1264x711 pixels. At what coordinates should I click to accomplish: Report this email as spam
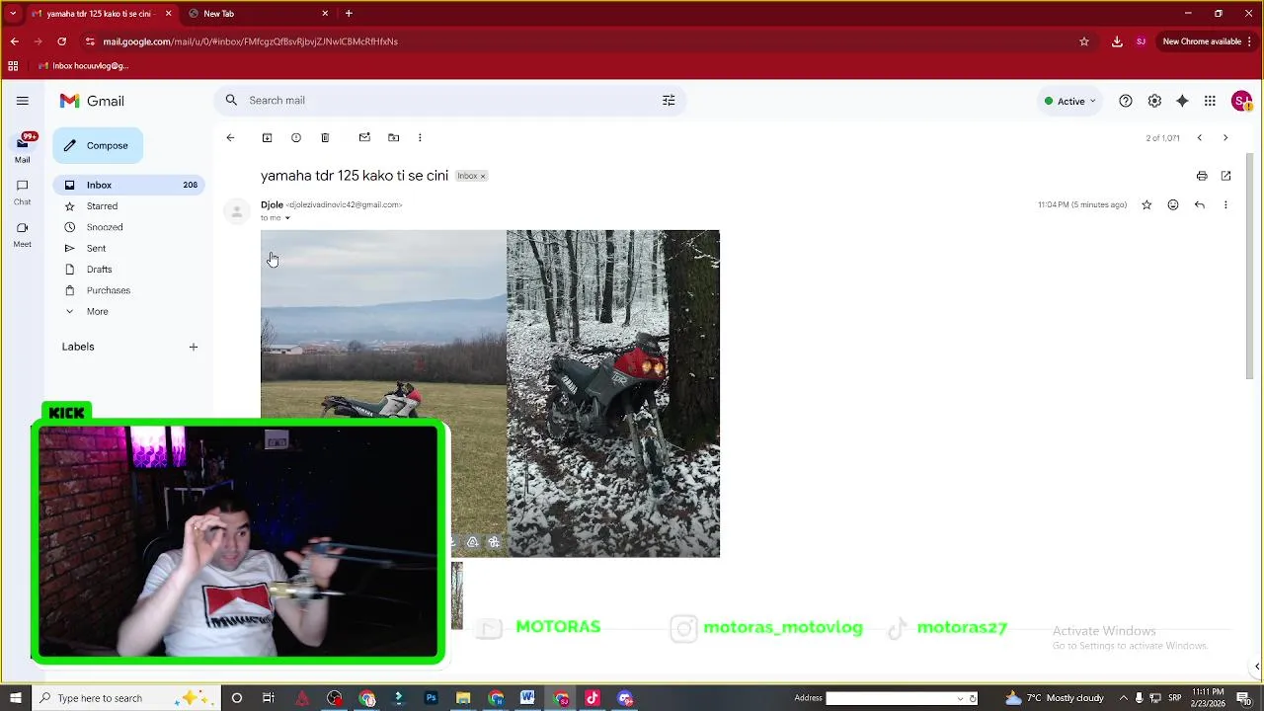295,137
